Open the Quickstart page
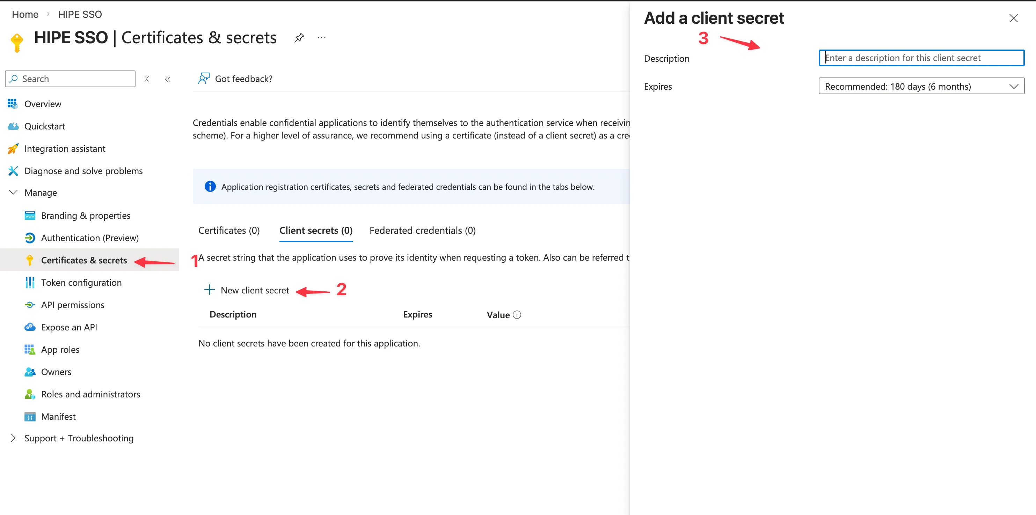The width and height of the screenshot is (1036, 515). tap(44, 126)
